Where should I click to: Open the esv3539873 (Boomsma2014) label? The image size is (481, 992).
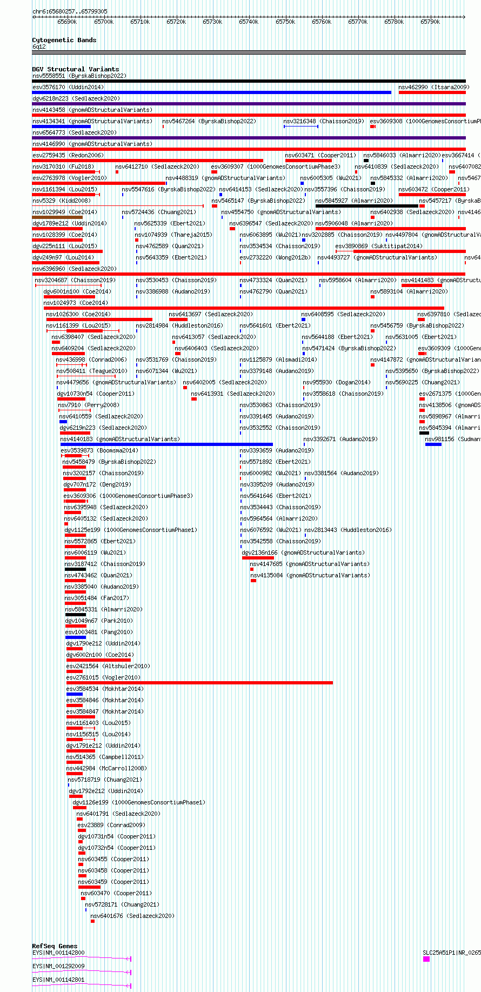coord(99,450)
